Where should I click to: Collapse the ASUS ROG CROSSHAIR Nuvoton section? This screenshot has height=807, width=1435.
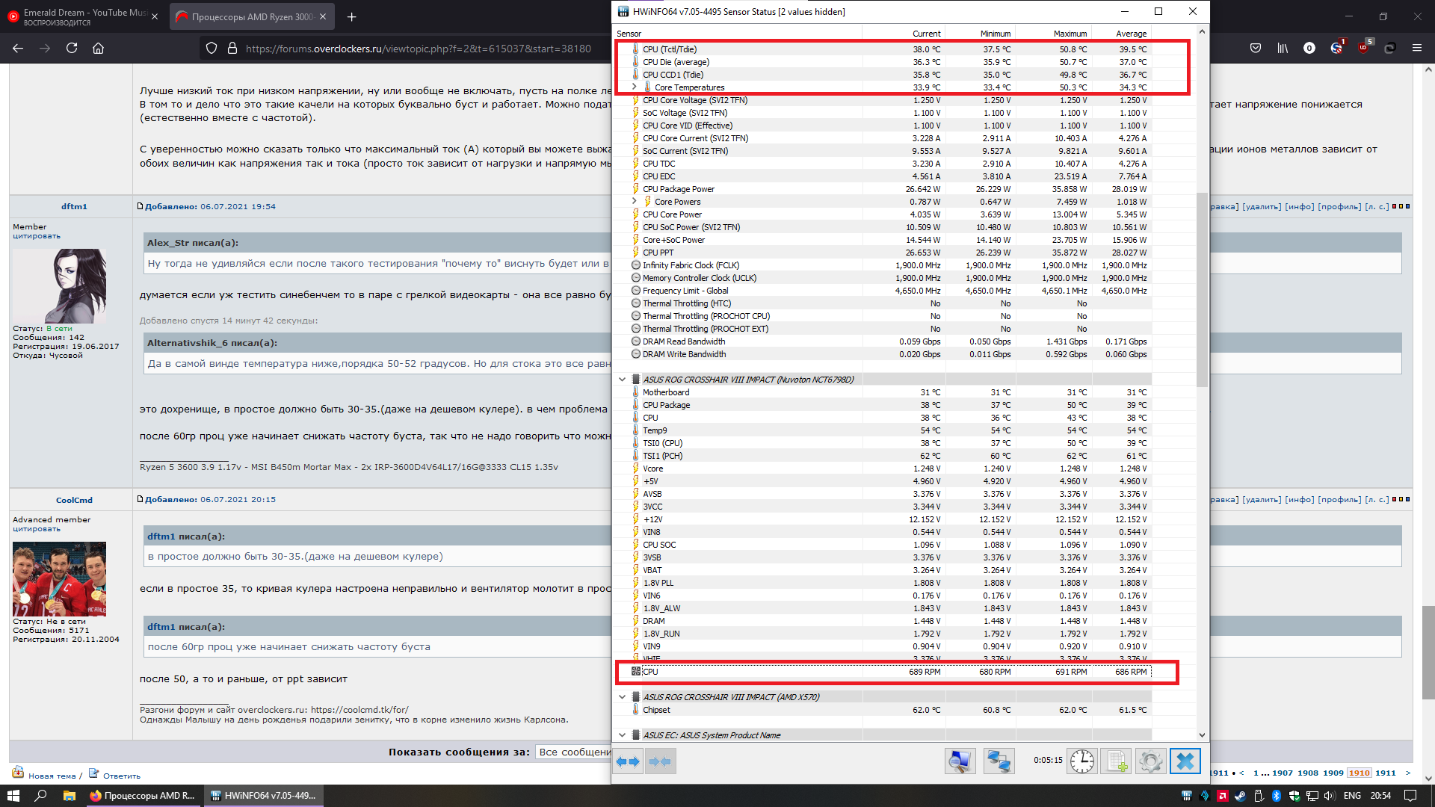pyautogui.click(x=622, y=379)
